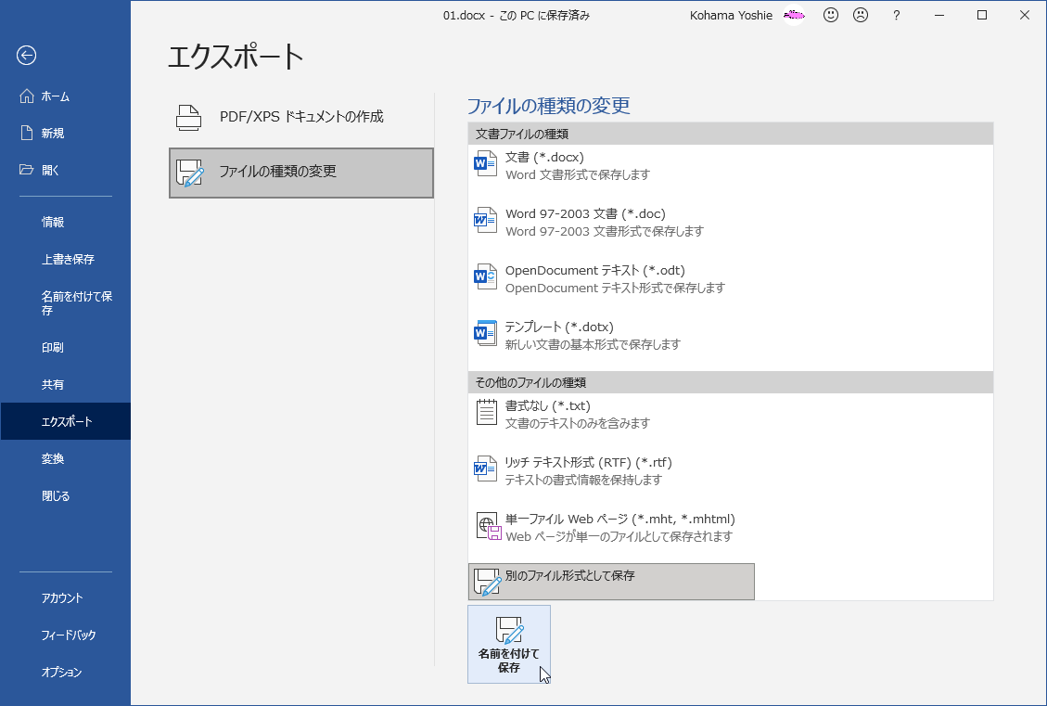
Task: Click the template dotx icon
Action: pyautogui.click(x=485, y=333)
